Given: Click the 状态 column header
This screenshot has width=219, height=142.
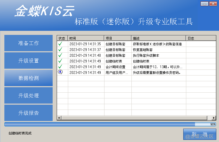Looking at the screenshot, I should 62,38.
